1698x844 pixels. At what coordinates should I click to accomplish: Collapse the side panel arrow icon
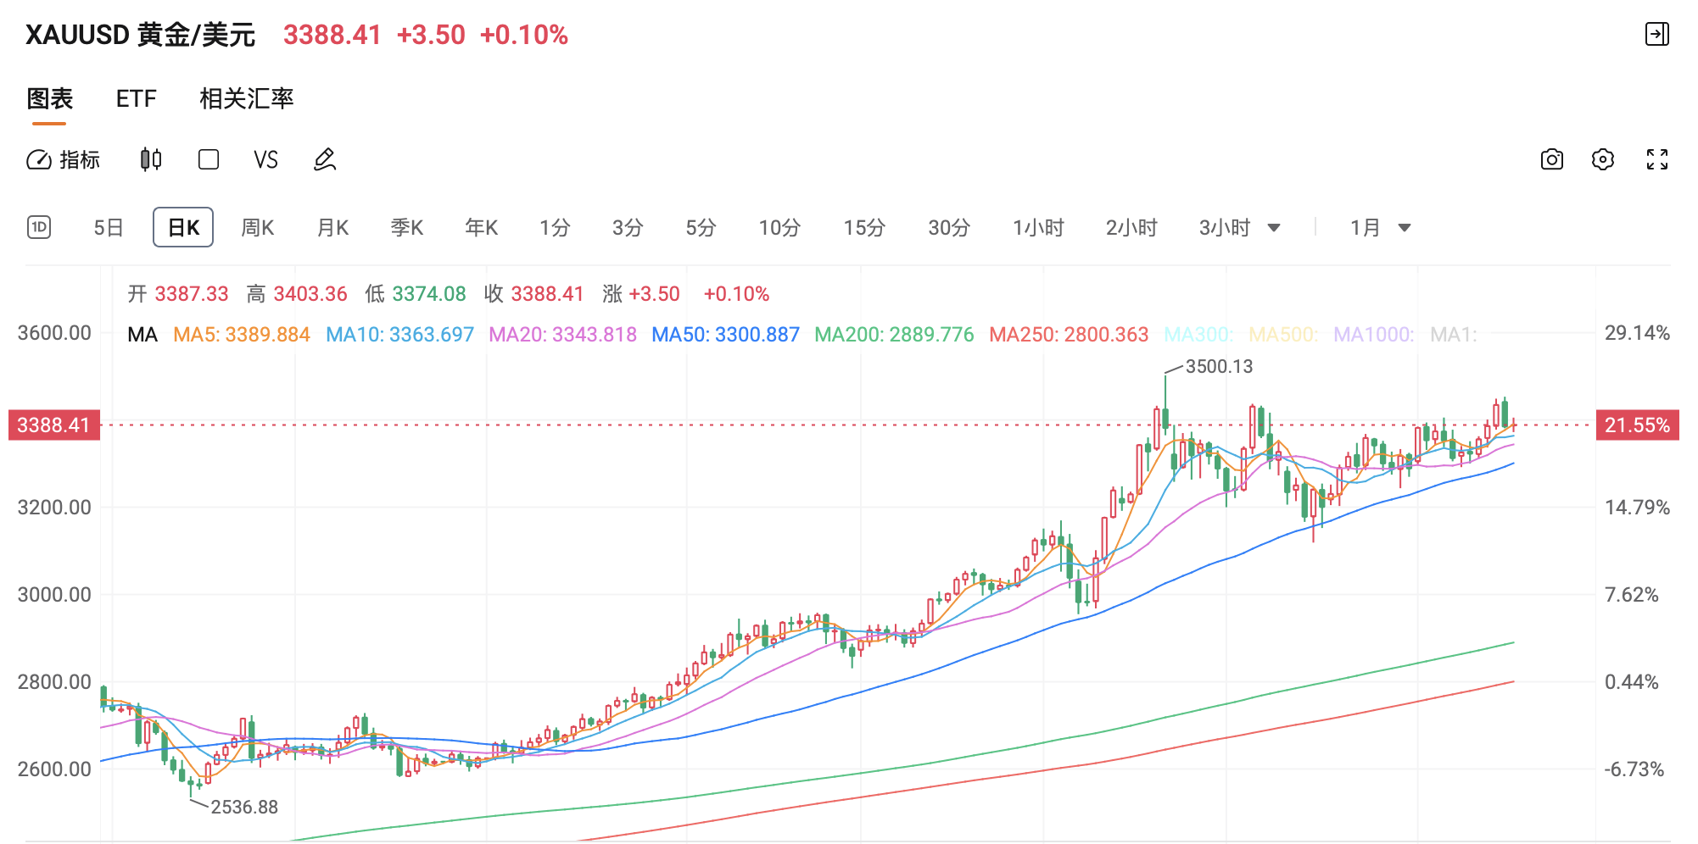pos(1657,34)
